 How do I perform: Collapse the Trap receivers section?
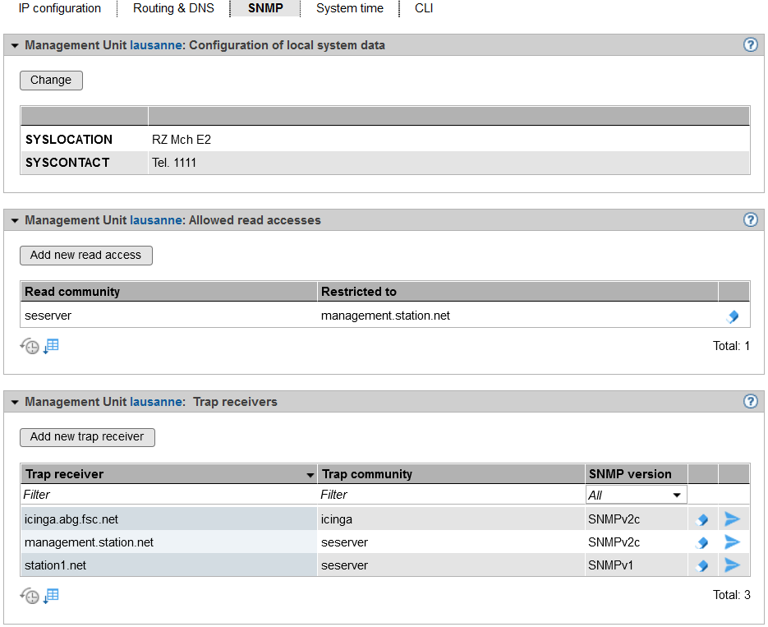(15, 403)
